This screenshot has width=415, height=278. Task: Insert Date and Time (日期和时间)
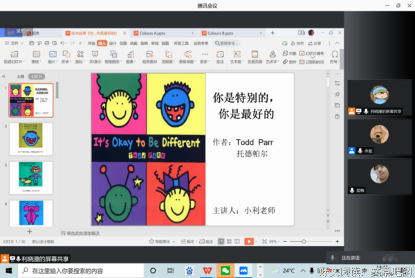[x=311, y=62]
